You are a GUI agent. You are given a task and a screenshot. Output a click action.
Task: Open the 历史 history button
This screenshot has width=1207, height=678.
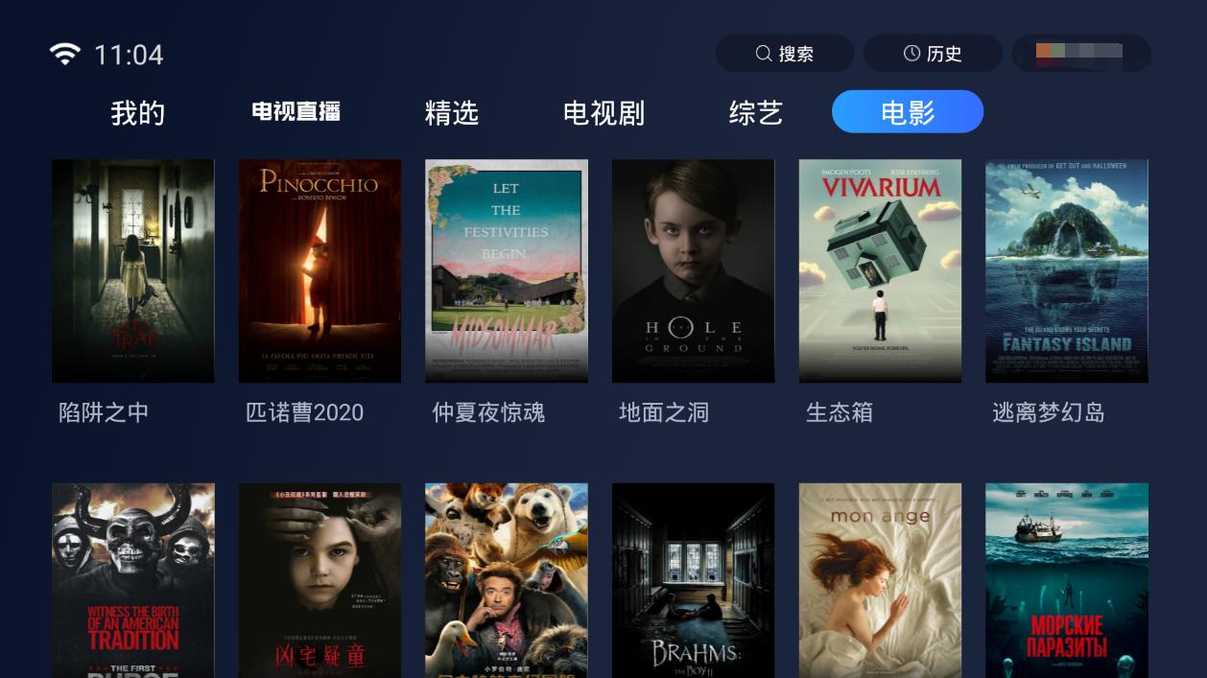[933, 54]
